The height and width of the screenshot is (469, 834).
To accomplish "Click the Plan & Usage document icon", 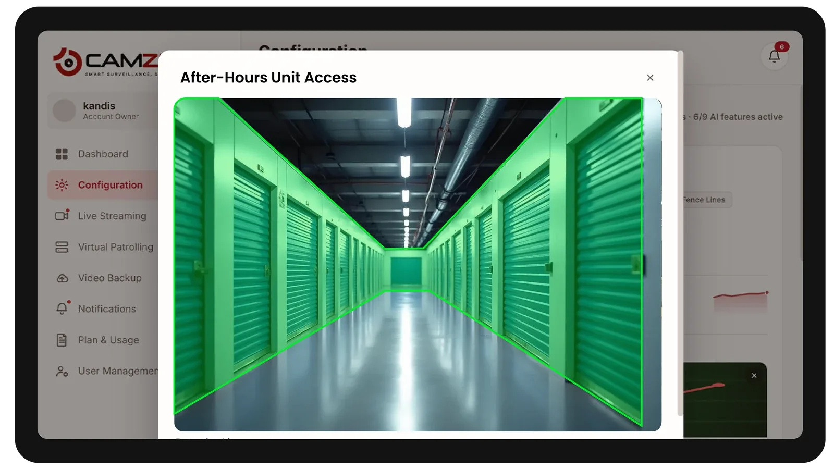I will click(62, 340).
